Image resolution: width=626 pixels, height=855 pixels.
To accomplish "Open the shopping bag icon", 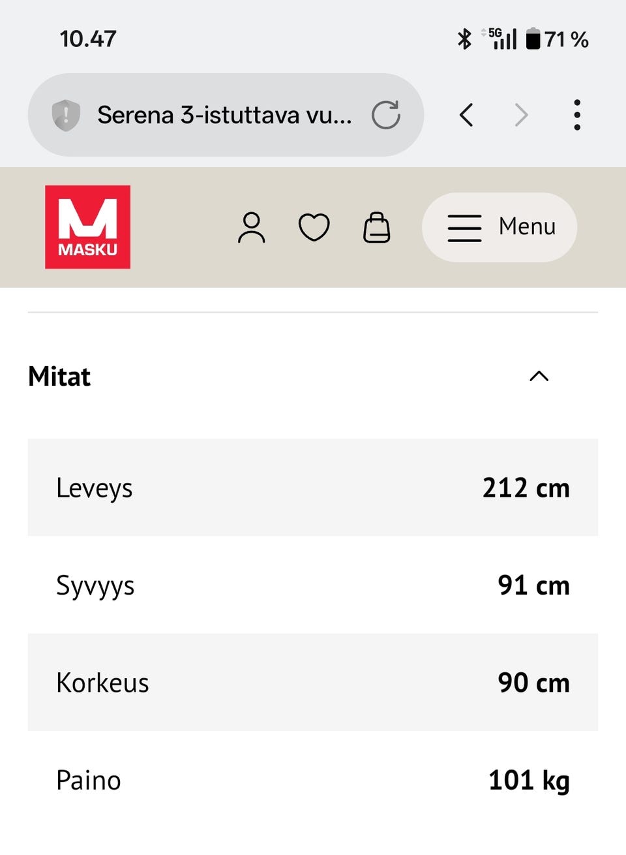I will click(376, 227).
